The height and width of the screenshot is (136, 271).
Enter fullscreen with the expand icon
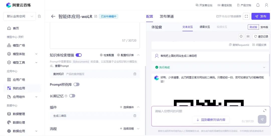tap(246, 16)
